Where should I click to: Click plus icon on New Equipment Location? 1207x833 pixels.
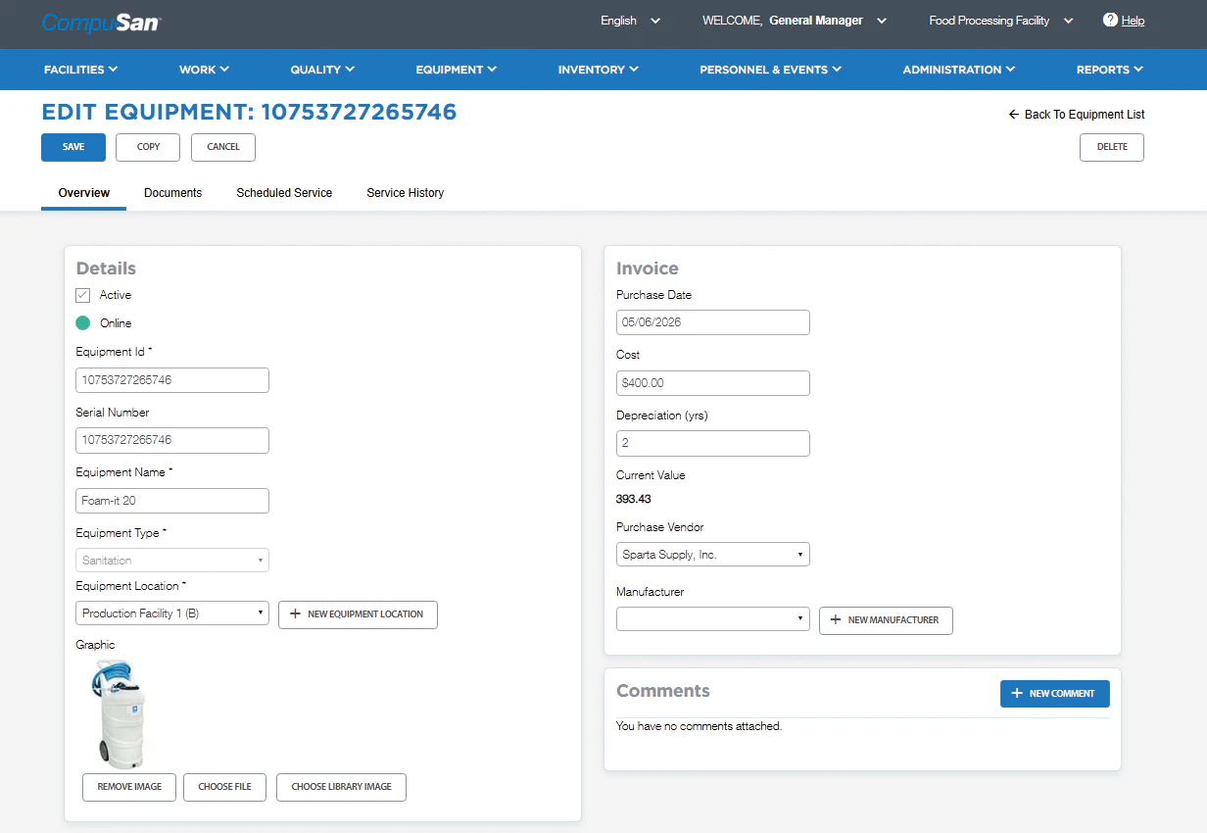pos(296,614)
